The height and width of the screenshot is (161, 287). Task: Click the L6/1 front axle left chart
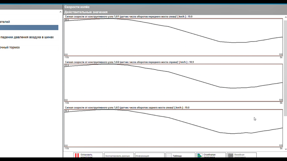tap(174, 37)
